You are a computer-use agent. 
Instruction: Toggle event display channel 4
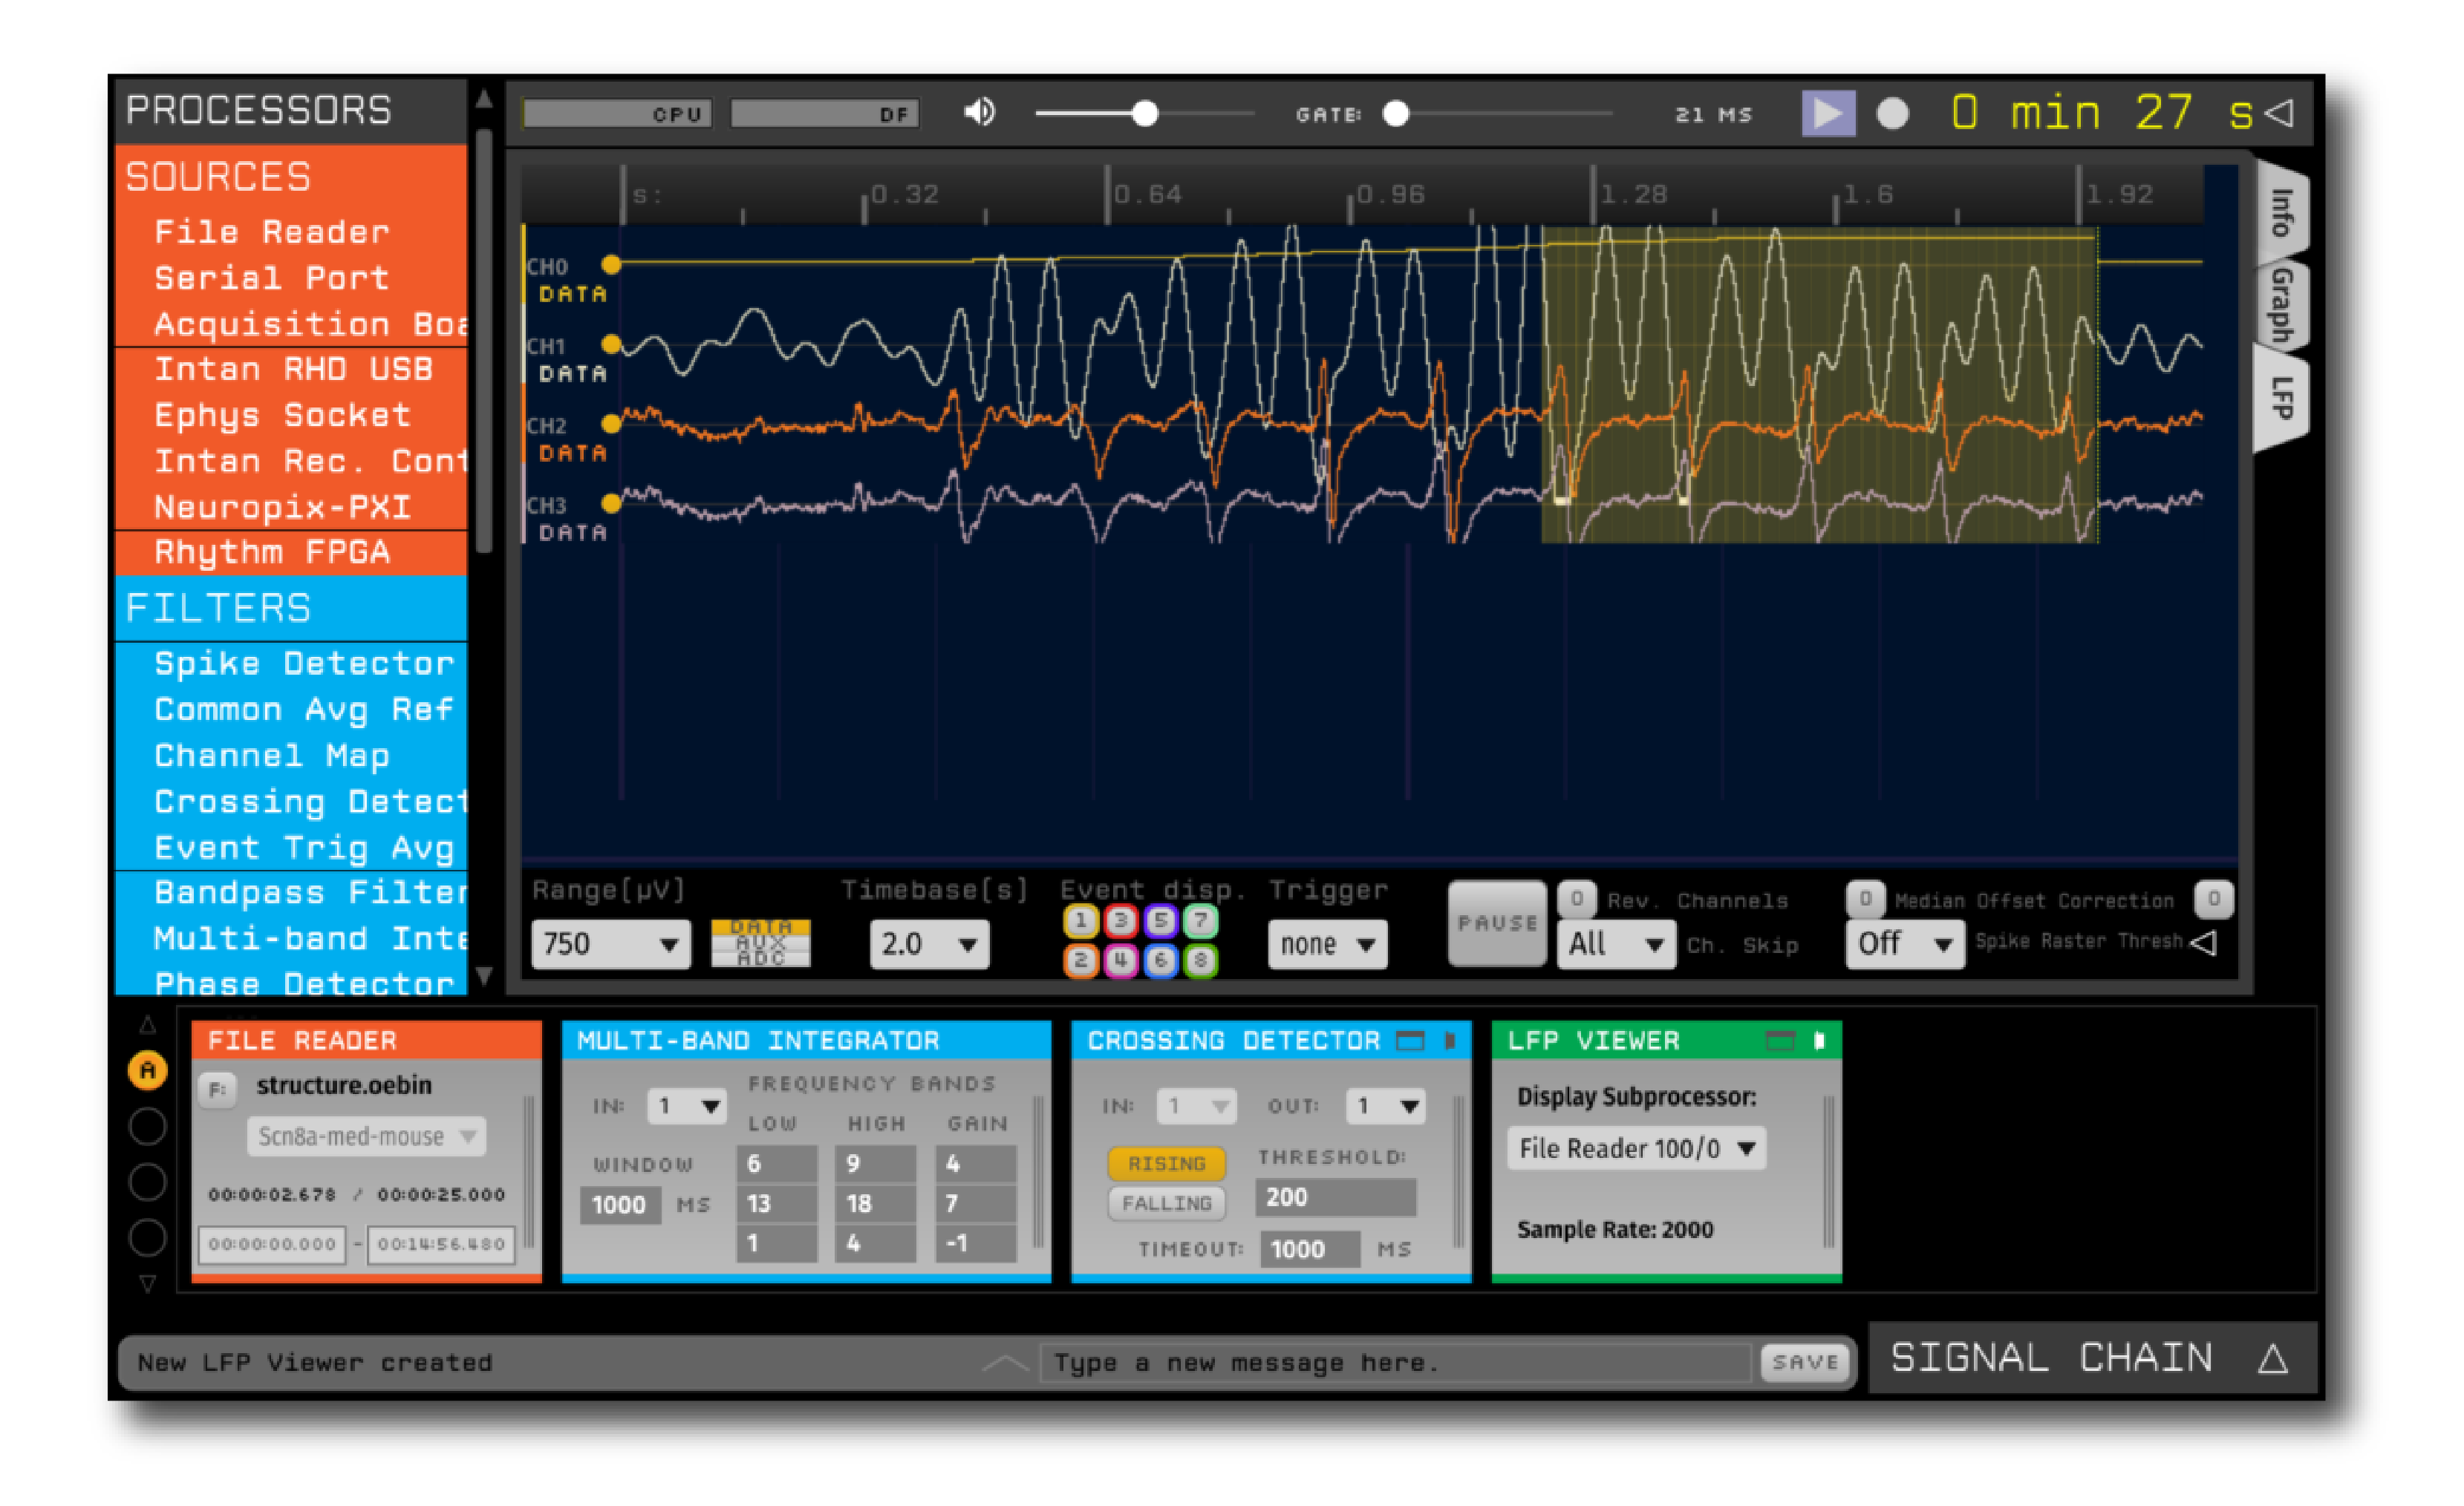tap(1120, 960)
